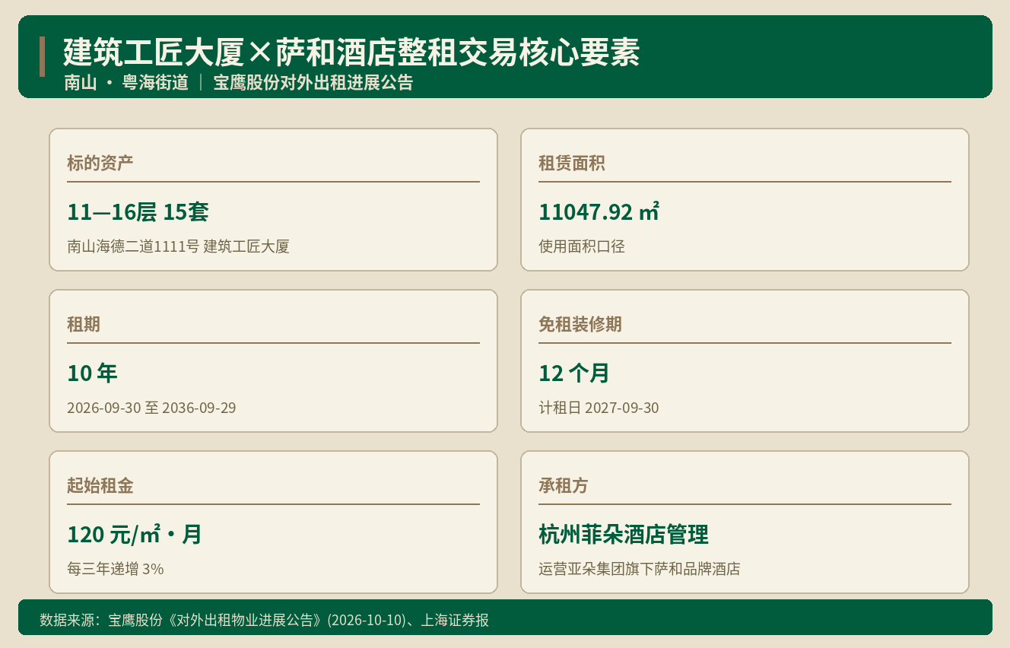Click the 起始租金 card heading
Image resolution: width=1010 pixels, height=648 pixels.
100,485
